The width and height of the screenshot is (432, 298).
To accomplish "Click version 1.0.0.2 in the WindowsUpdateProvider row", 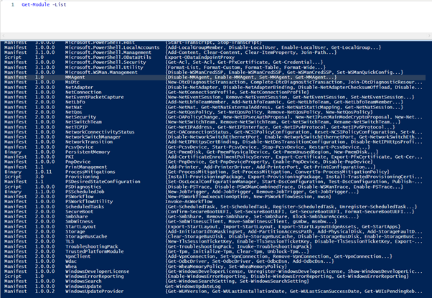I will (x=44, y=291).
